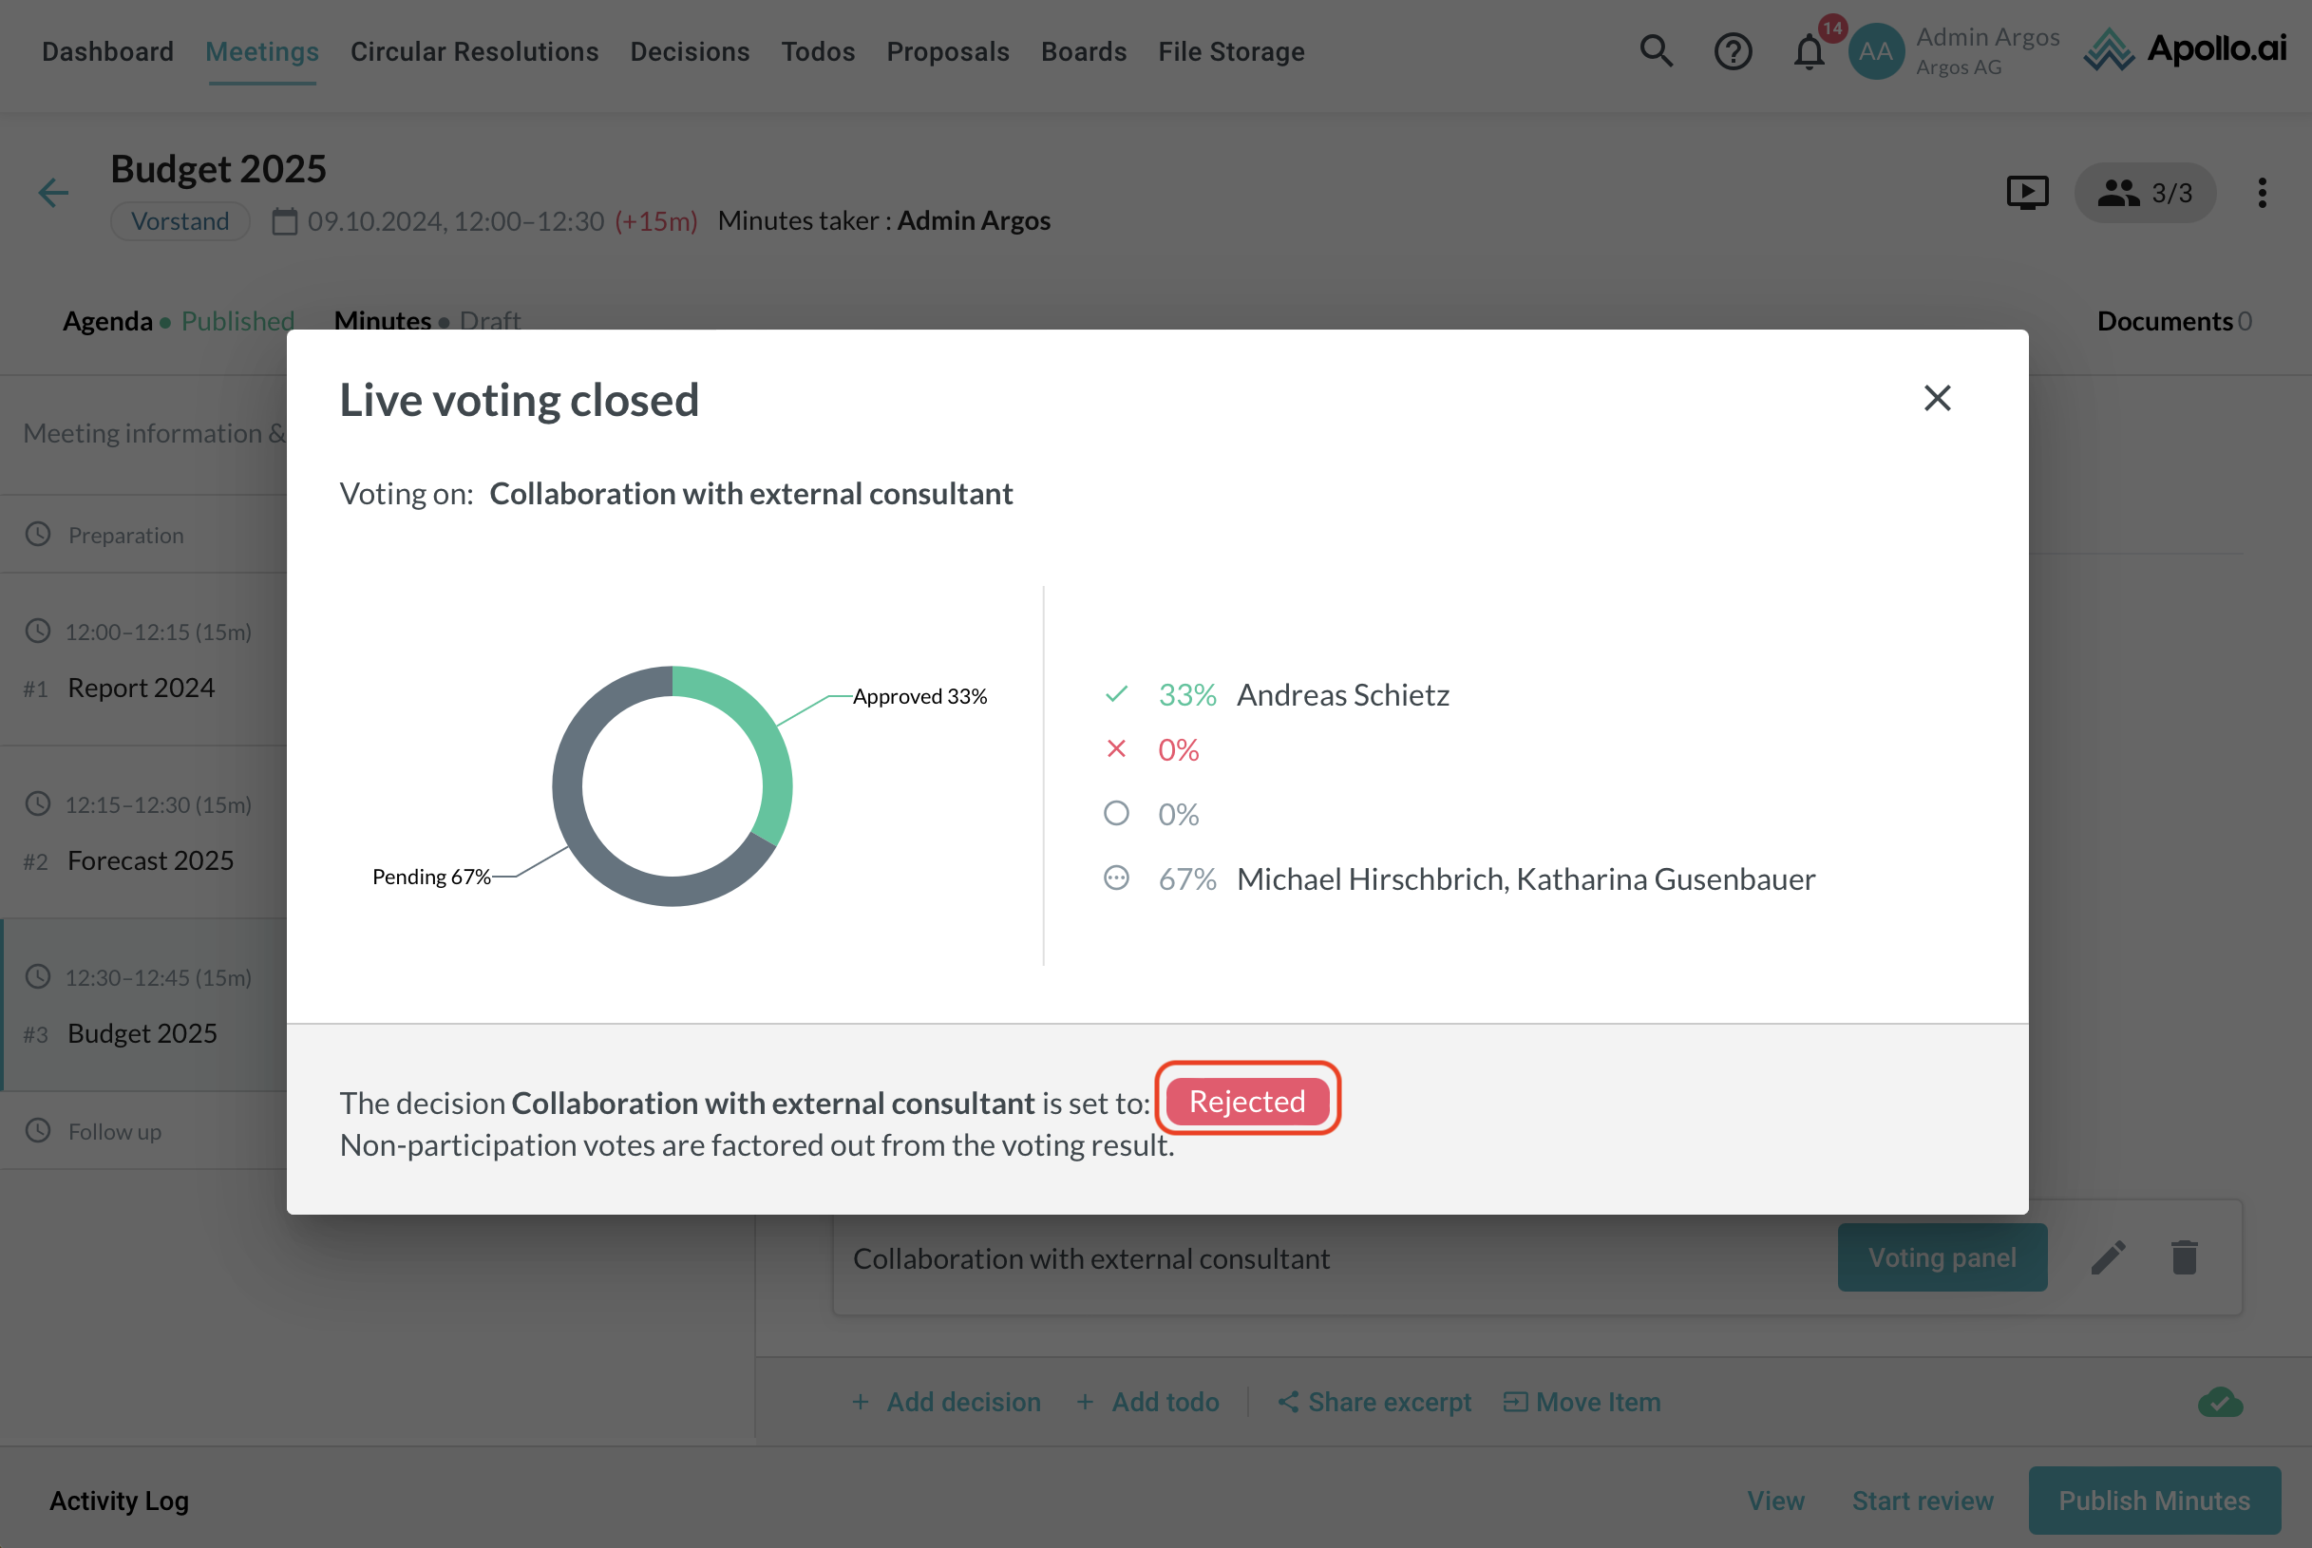Image resolution: width=2312 pixels, height=1548 pixels.
Task: Open the 3/3 participants pill
Action: coord(2144,193)
